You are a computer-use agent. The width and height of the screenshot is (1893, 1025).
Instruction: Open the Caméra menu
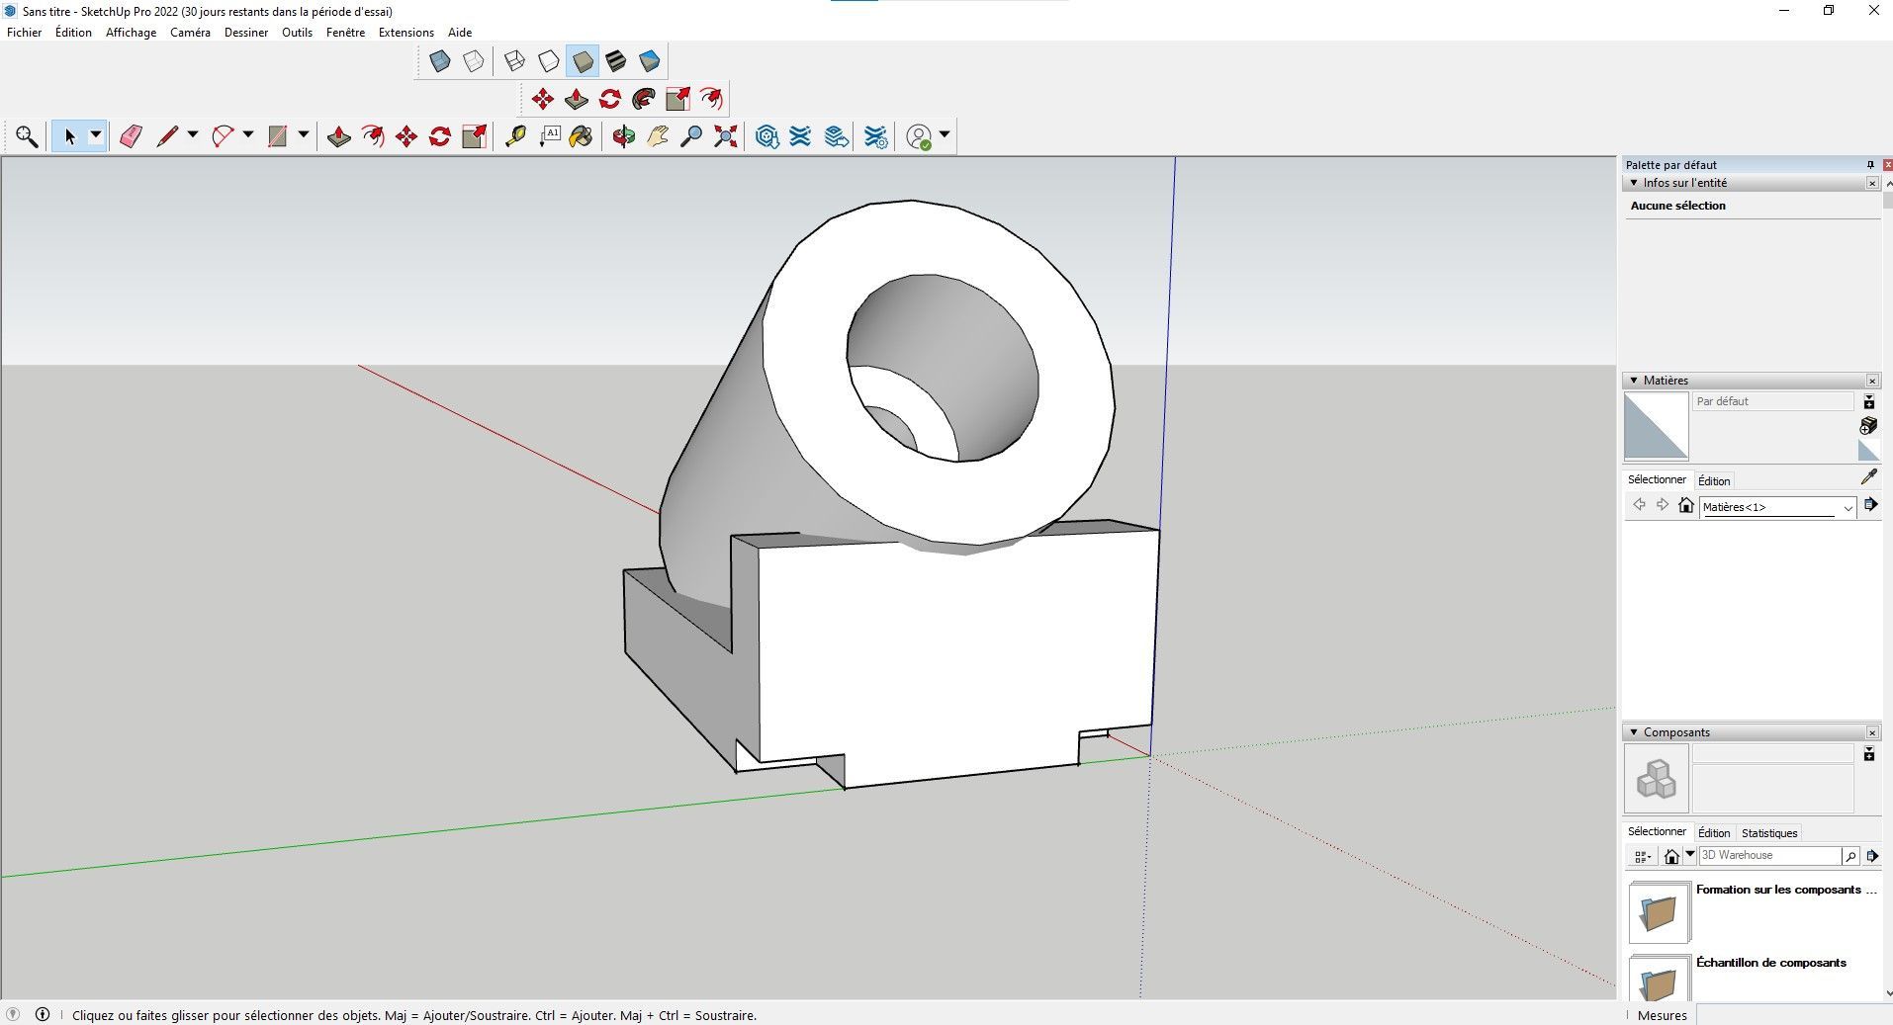point(190,33)
